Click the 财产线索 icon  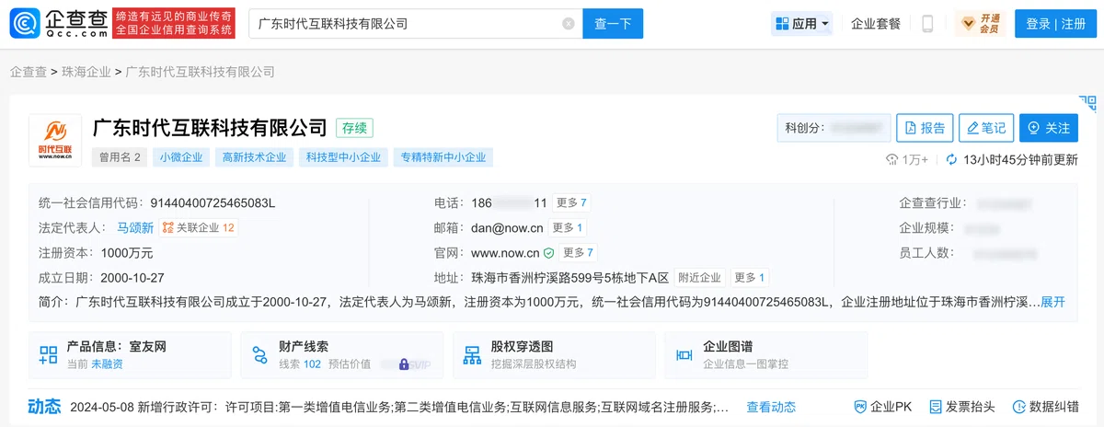pos(259,355)
